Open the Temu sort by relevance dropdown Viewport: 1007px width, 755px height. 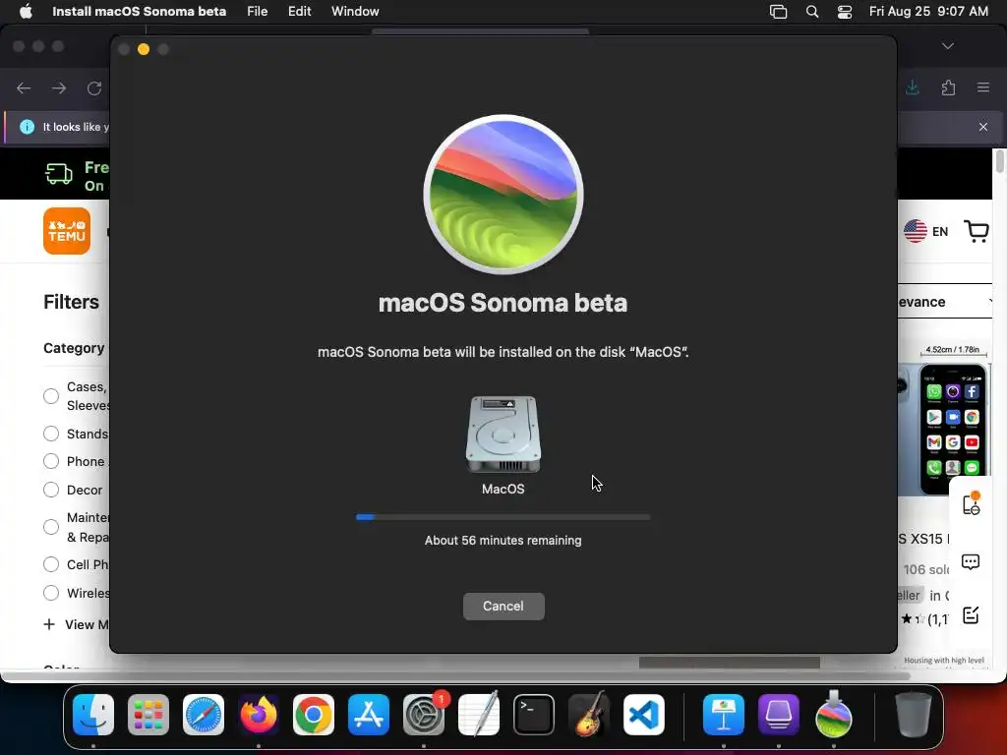(x=945, y=302)
